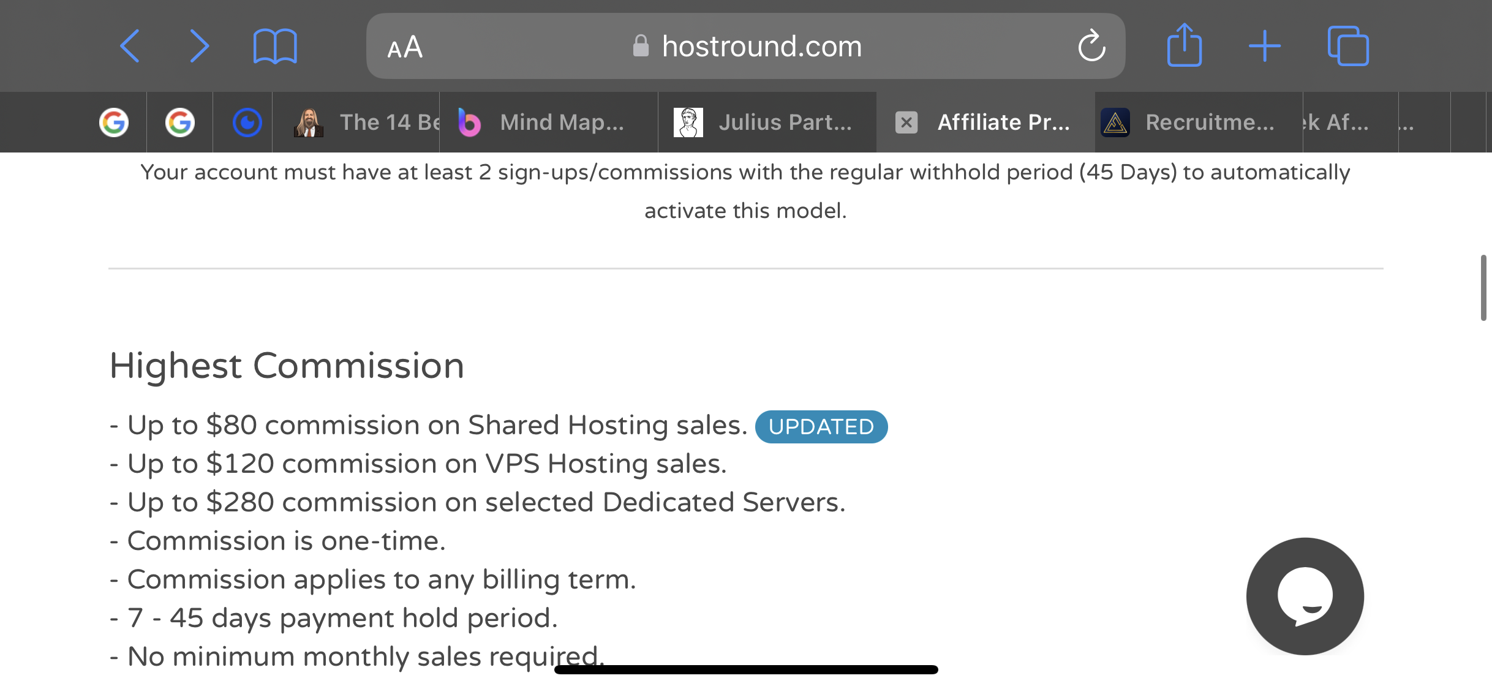Click the page vertical scrollbar
Screen dimensions: 1492x689
tap(1483, 288)
